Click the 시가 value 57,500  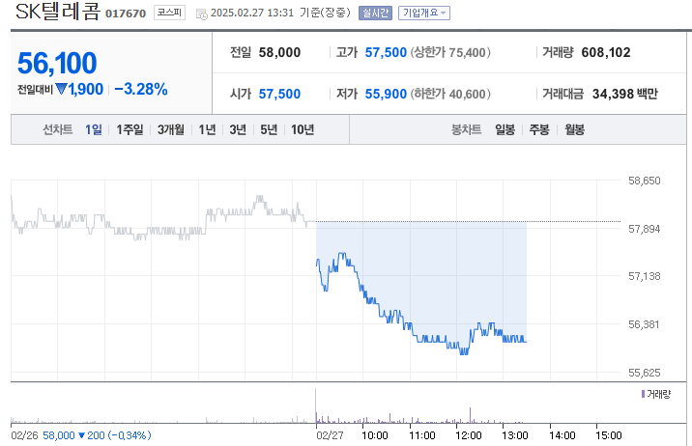pos(279,94)
